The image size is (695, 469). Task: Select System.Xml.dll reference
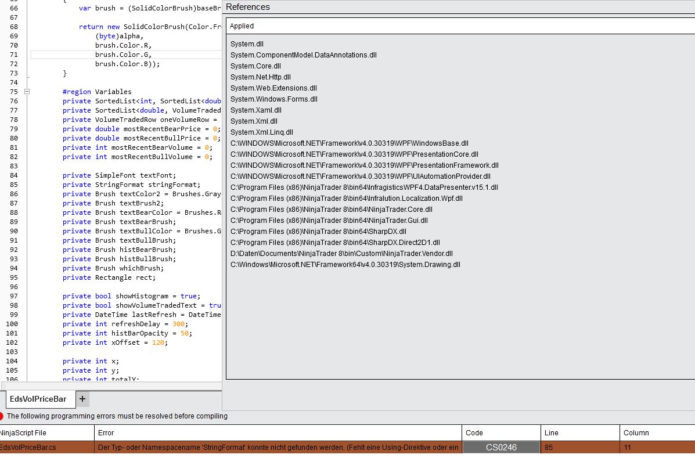coord(254,121)
